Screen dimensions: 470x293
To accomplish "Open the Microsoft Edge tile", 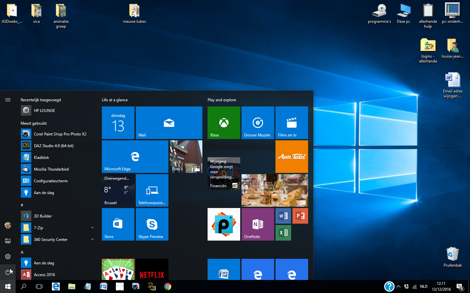I will (x=135, y=157).
